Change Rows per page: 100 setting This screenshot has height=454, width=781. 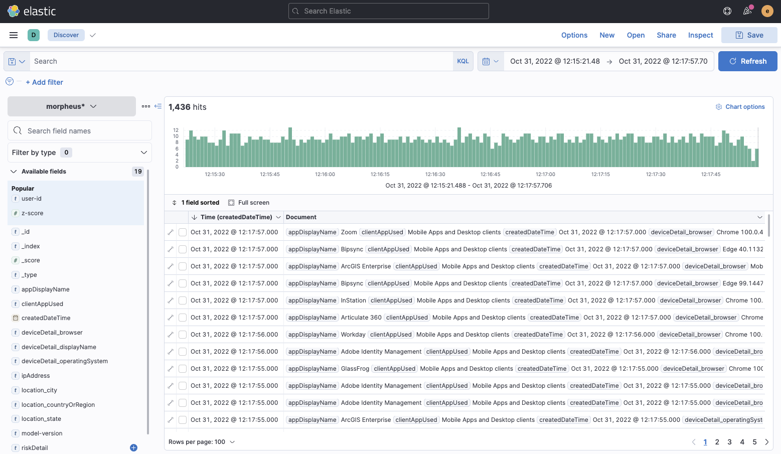pyautogui.click(x=202, y=442)
